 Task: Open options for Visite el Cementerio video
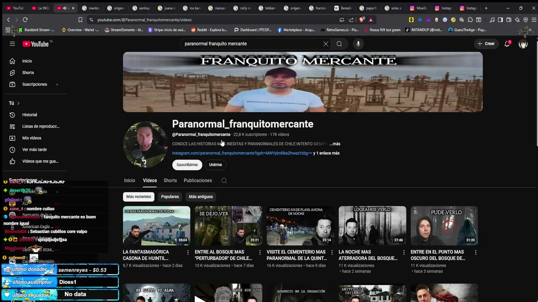(x=332, y=252)
